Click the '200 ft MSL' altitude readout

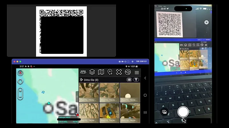click(x=63, y=122)
